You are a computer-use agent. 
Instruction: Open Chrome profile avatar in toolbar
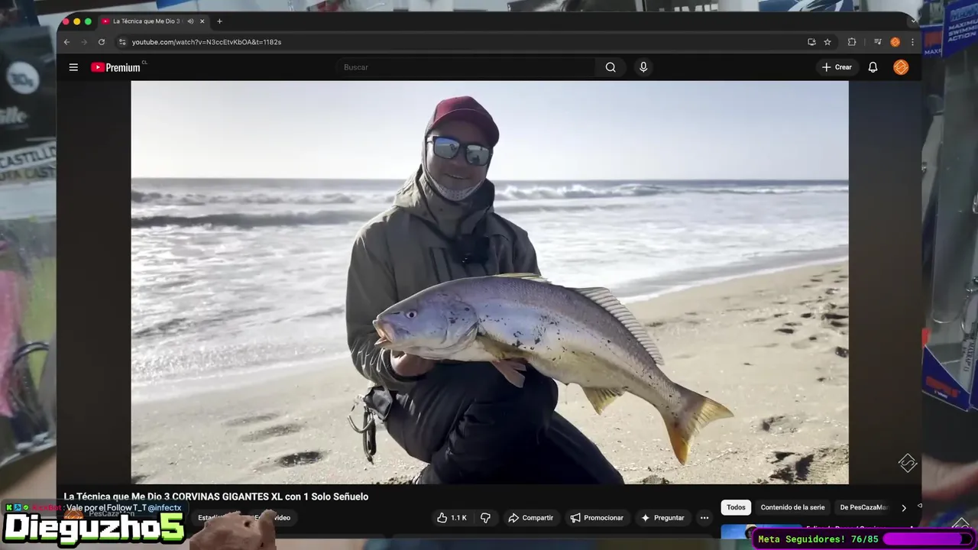[895, 42]
